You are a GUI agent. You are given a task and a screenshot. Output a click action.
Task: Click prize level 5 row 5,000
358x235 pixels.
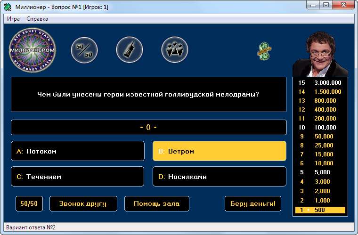(x=320, y=172)
